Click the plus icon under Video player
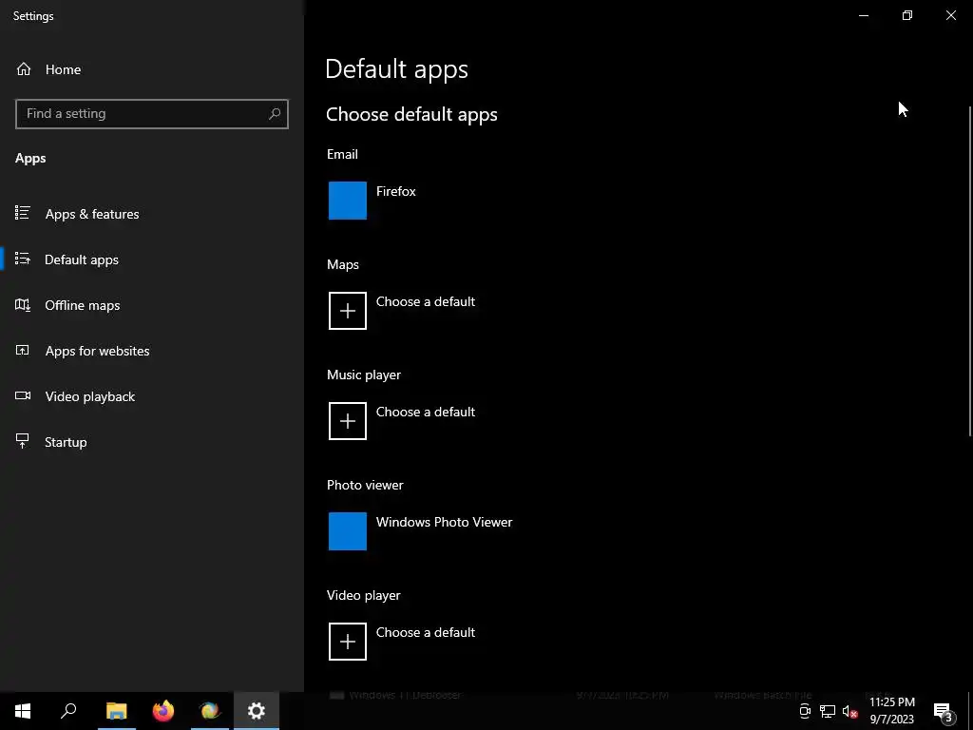Viewport: 973px width, 730px height. 348,642
